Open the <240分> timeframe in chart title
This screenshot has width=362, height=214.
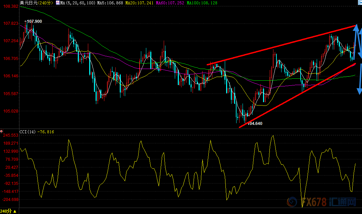(x=45, y=3)
